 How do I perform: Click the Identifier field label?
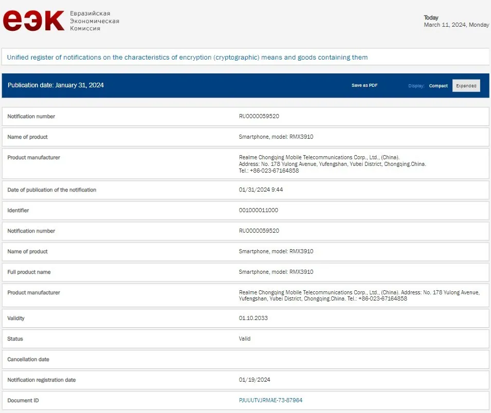18,210
